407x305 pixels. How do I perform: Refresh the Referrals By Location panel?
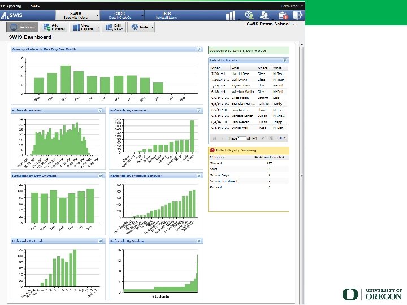pos(199,111)
